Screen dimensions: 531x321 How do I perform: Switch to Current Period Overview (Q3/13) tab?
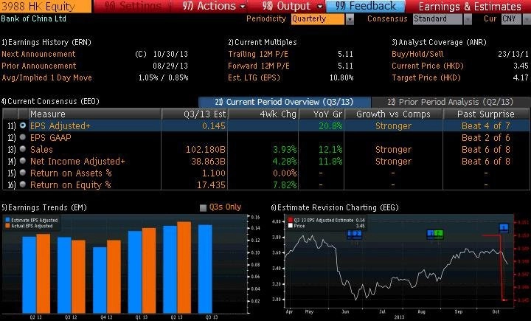pos(285,102)
